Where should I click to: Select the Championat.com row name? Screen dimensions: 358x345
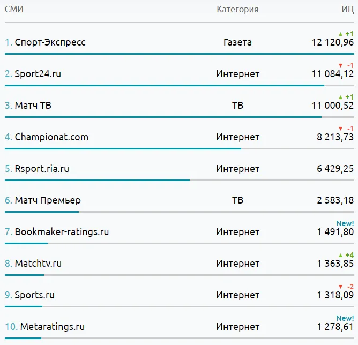pyautogui.click(x=51, y=137)
